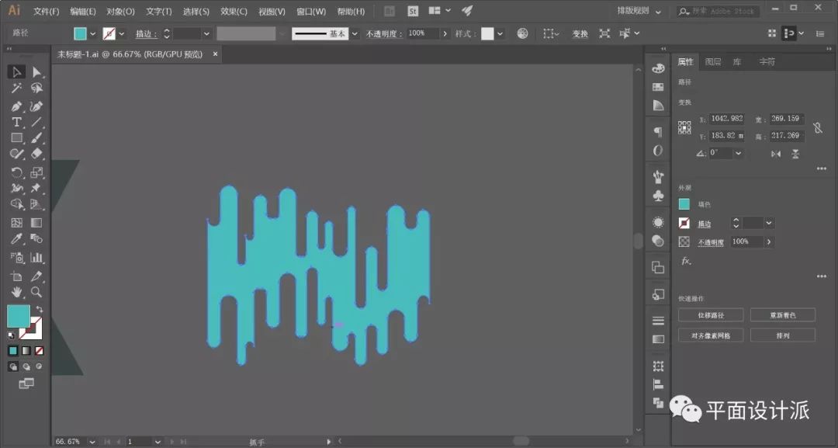Open the 基本 stroke profile dropdown

click(x=355, y=34)
